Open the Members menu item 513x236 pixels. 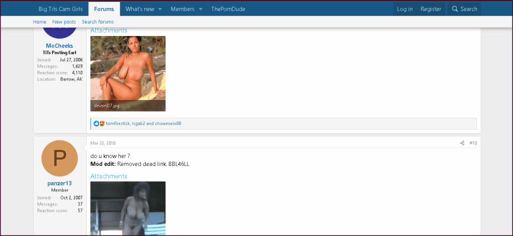(x=182, y=9)
